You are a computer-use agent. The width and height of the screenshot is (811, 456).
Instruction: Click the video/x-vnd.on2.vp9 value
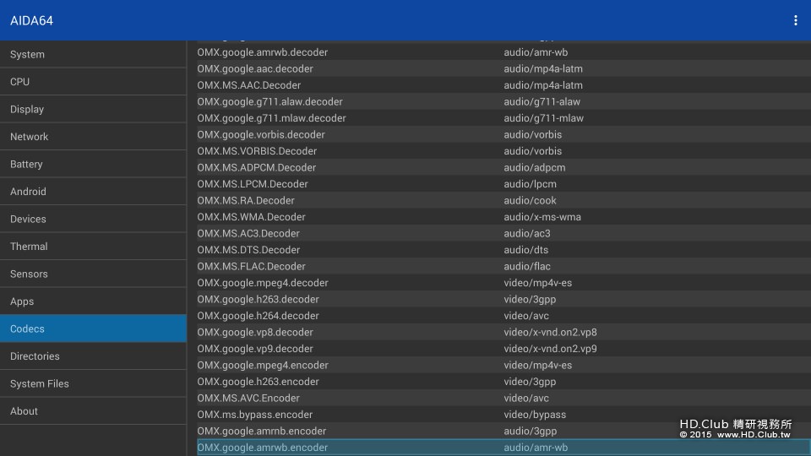click(550, 349)
